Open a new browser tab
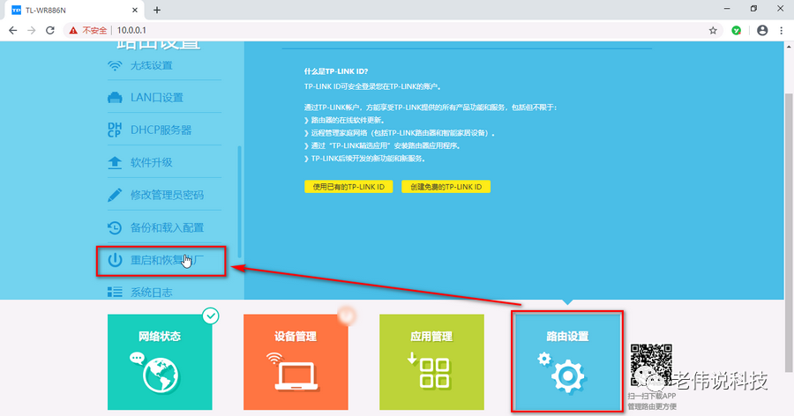Screen dimensions: 794x416 click(x=157, y=10)
